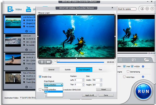Choose 4:3 in the crop dropdown list
Viewport: 156px width, 105px height.
tap(53, 94)
